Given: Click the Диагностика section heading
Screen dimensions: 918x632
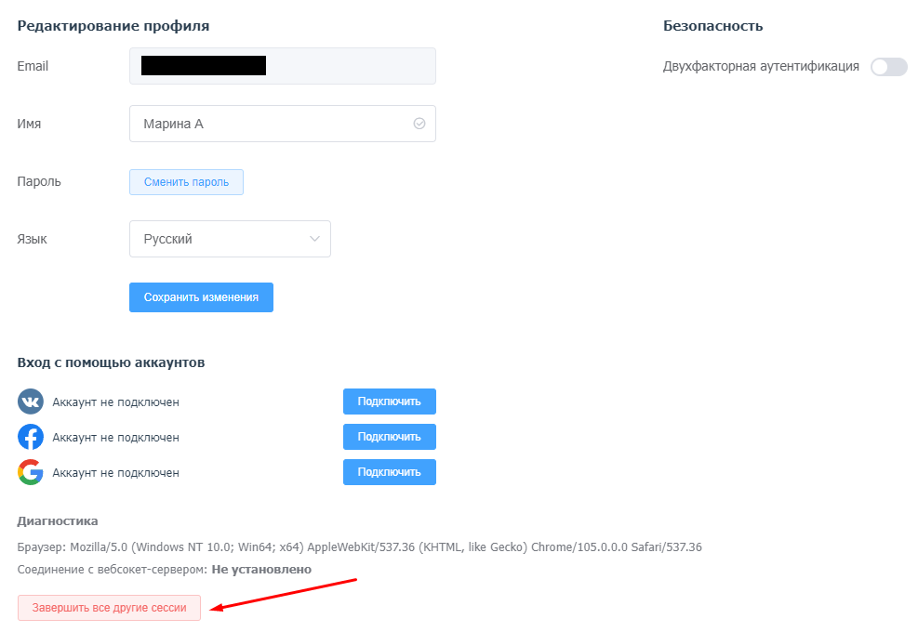Looking at the screenshot, I should [x=58, y=520].
